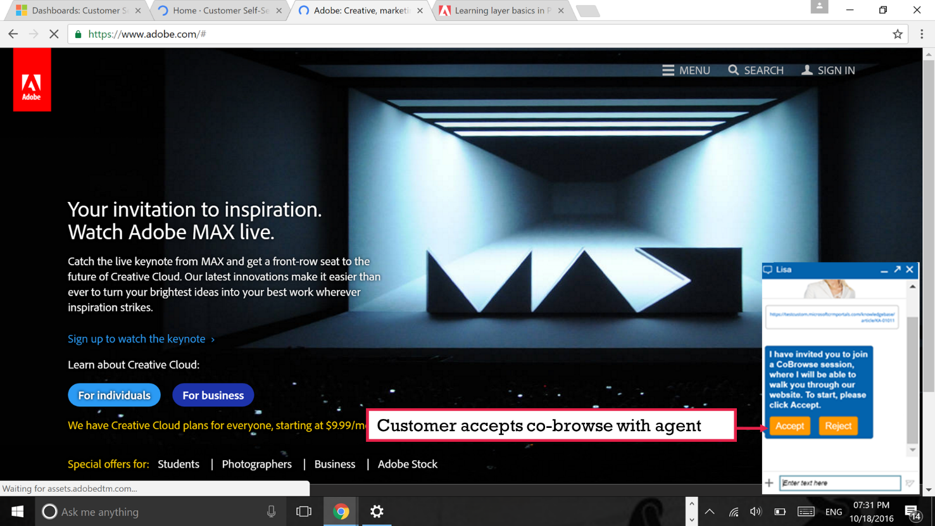Screen dimensions: 935x526
Task: Switch to the Learning layer basics tab
Action: point(501,11)
